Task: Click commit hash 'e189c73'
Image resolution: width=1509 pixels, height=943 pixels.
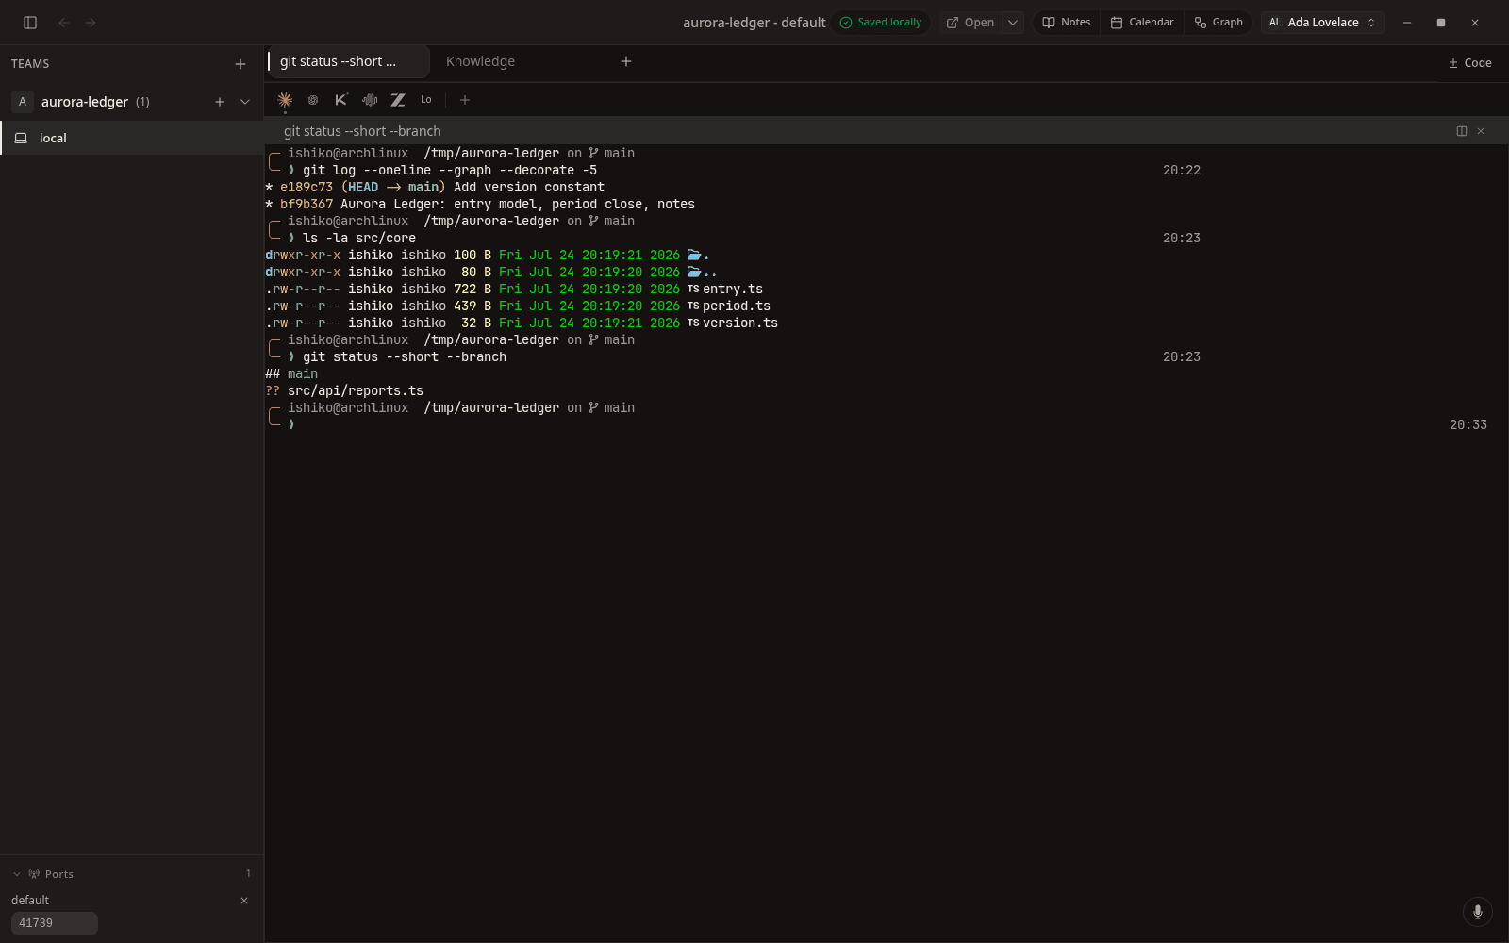Action: pyautogui.click(x=307, y=187)
